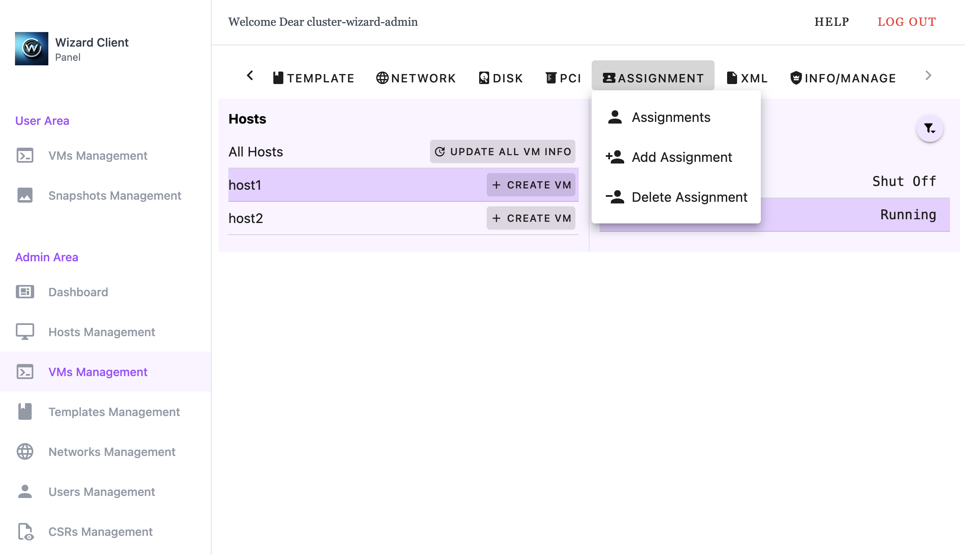Open the ASSIGNMENT dropdown tab
Viewport: 965px width, 555px height.
pos(653,78)
